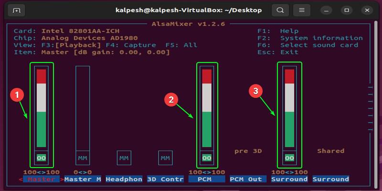
Task: Click F6: Select sound card
Action: 308,45
